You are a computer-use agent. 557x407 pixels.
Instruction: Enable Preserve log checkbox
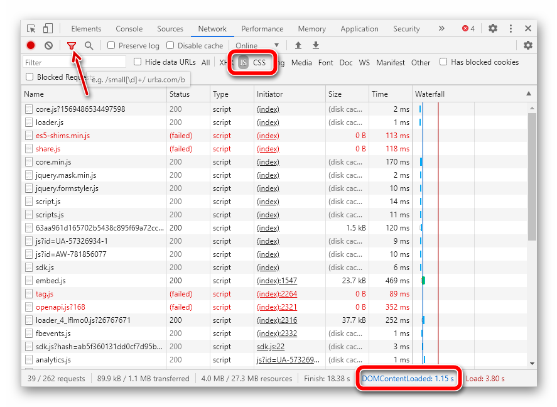(x=111, y=45)
